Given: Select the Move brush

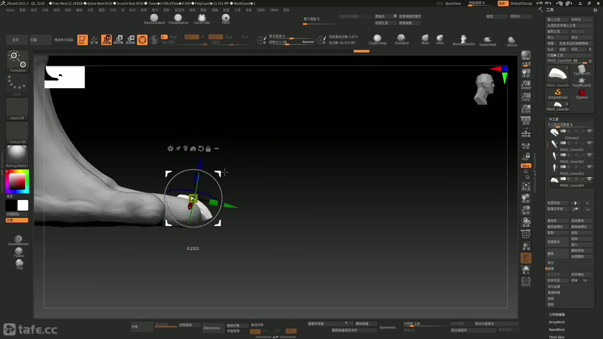Looking at the screenshot, I should (x=425, y=40).
